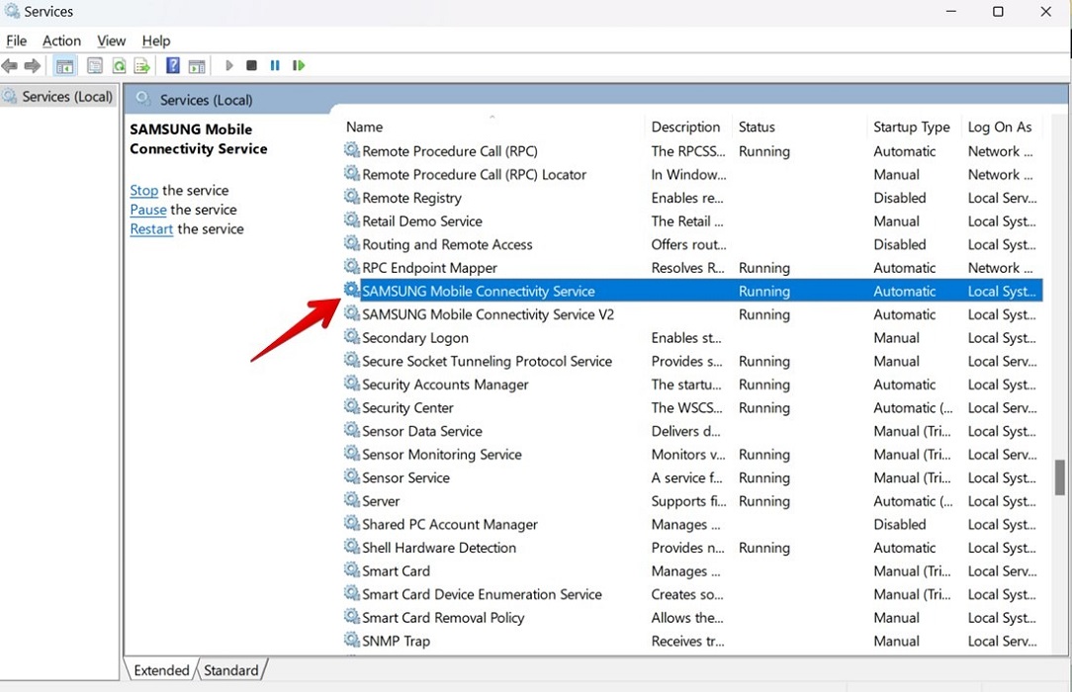Export the services list via the export icon
The width and height of the screenshot is (1072, 692).
click(x=141, y=65)
